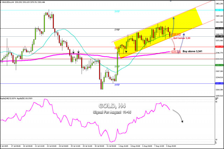Select the green [5/8]P Murrey label

click(117, 67)
